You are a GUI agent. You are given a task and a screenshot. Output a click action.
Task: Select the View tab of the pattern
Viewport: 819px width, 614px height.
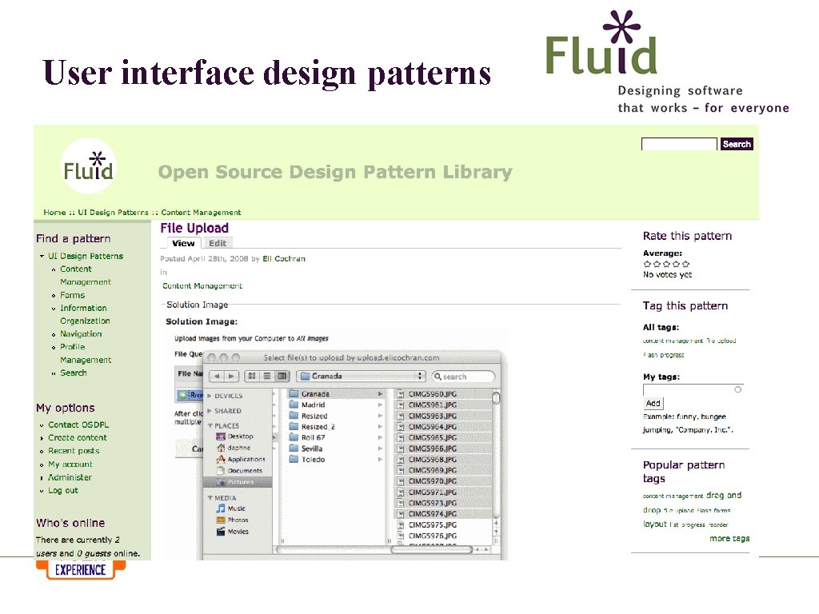pos(182,243)
